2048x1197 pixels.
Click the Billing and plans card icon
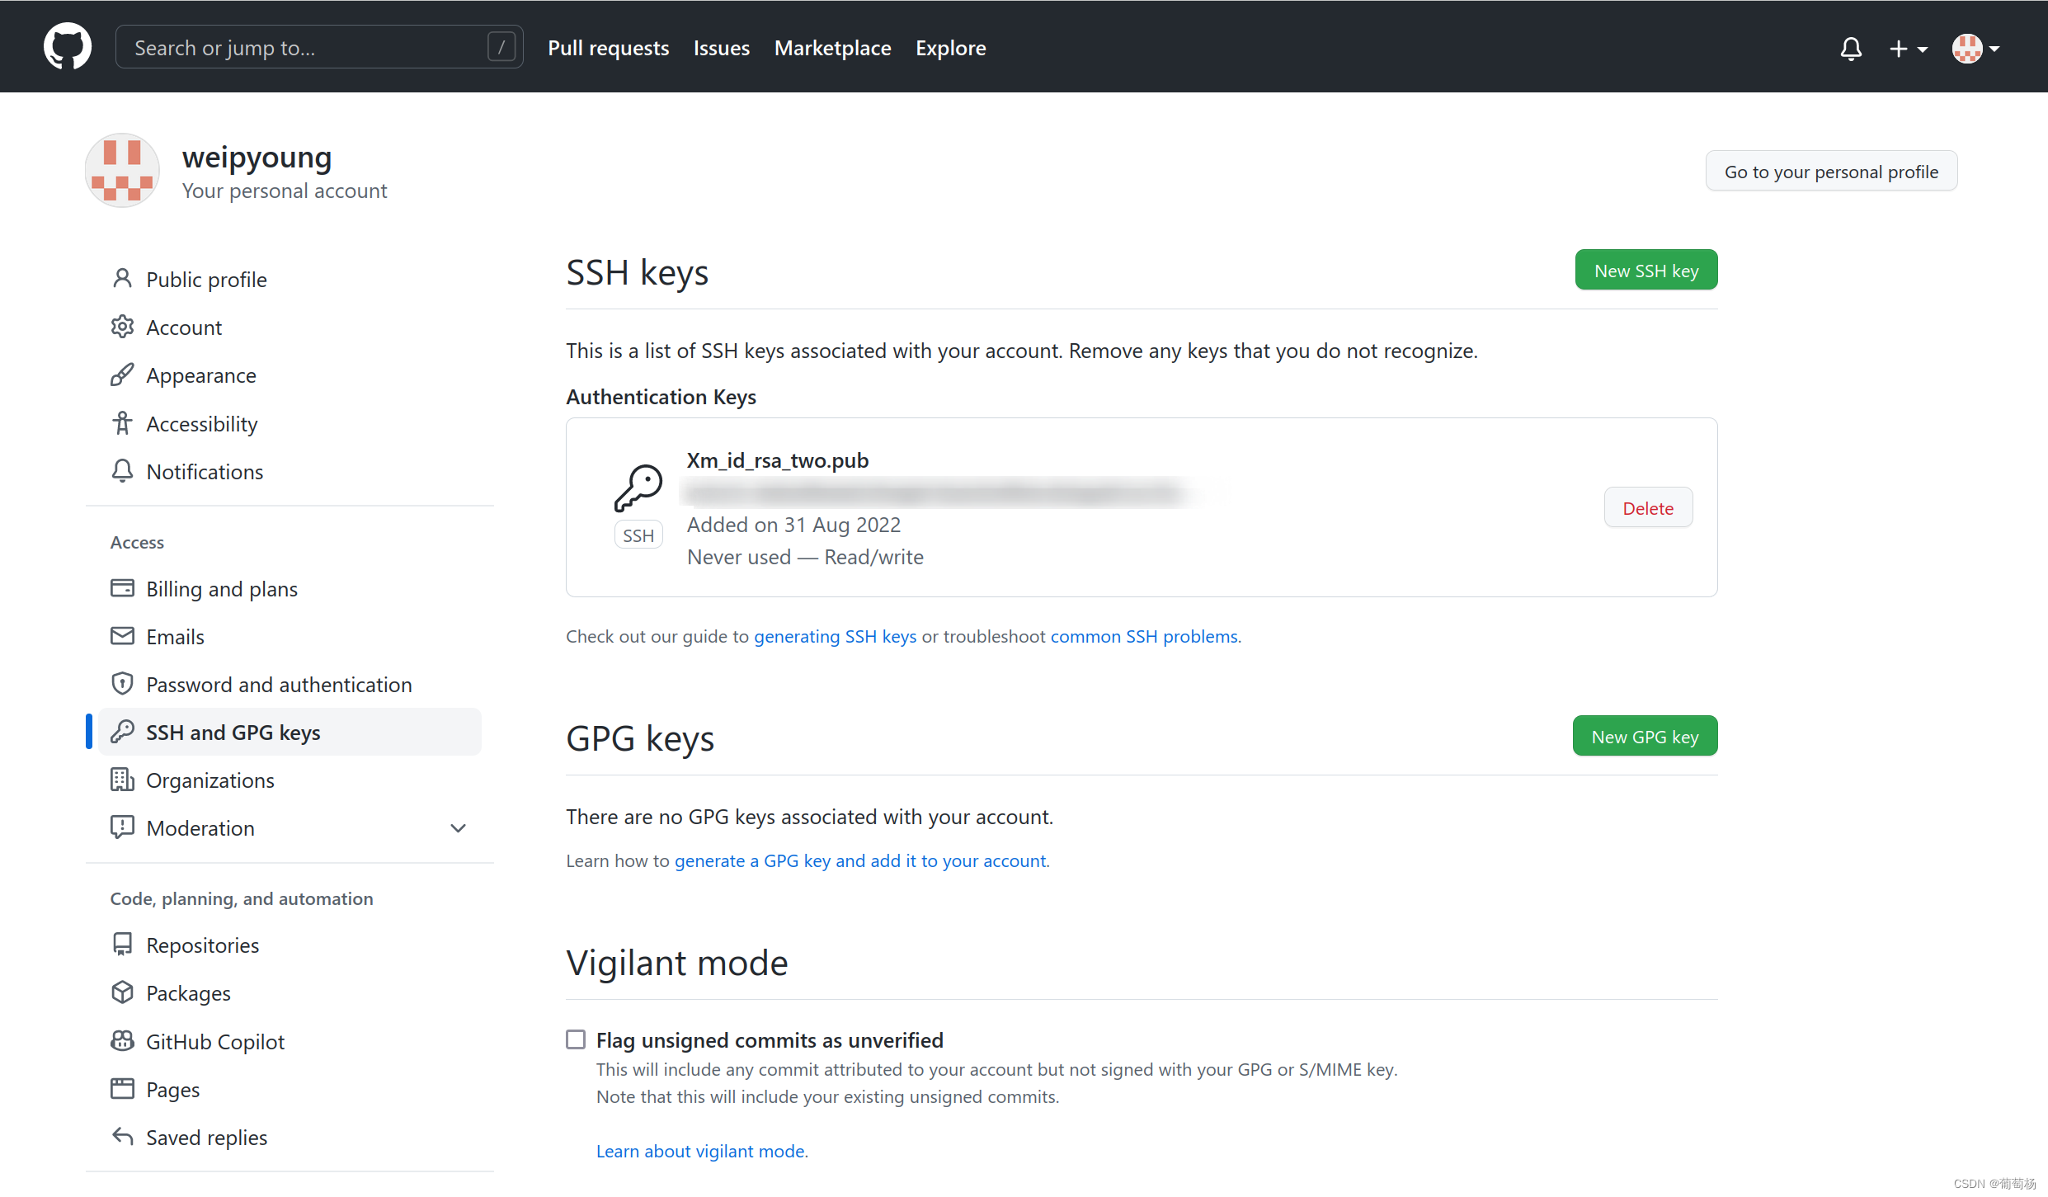122,588
